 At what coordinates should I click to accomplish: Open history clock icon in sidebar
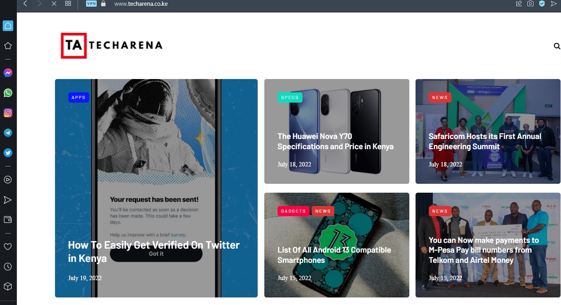point(8,266)
